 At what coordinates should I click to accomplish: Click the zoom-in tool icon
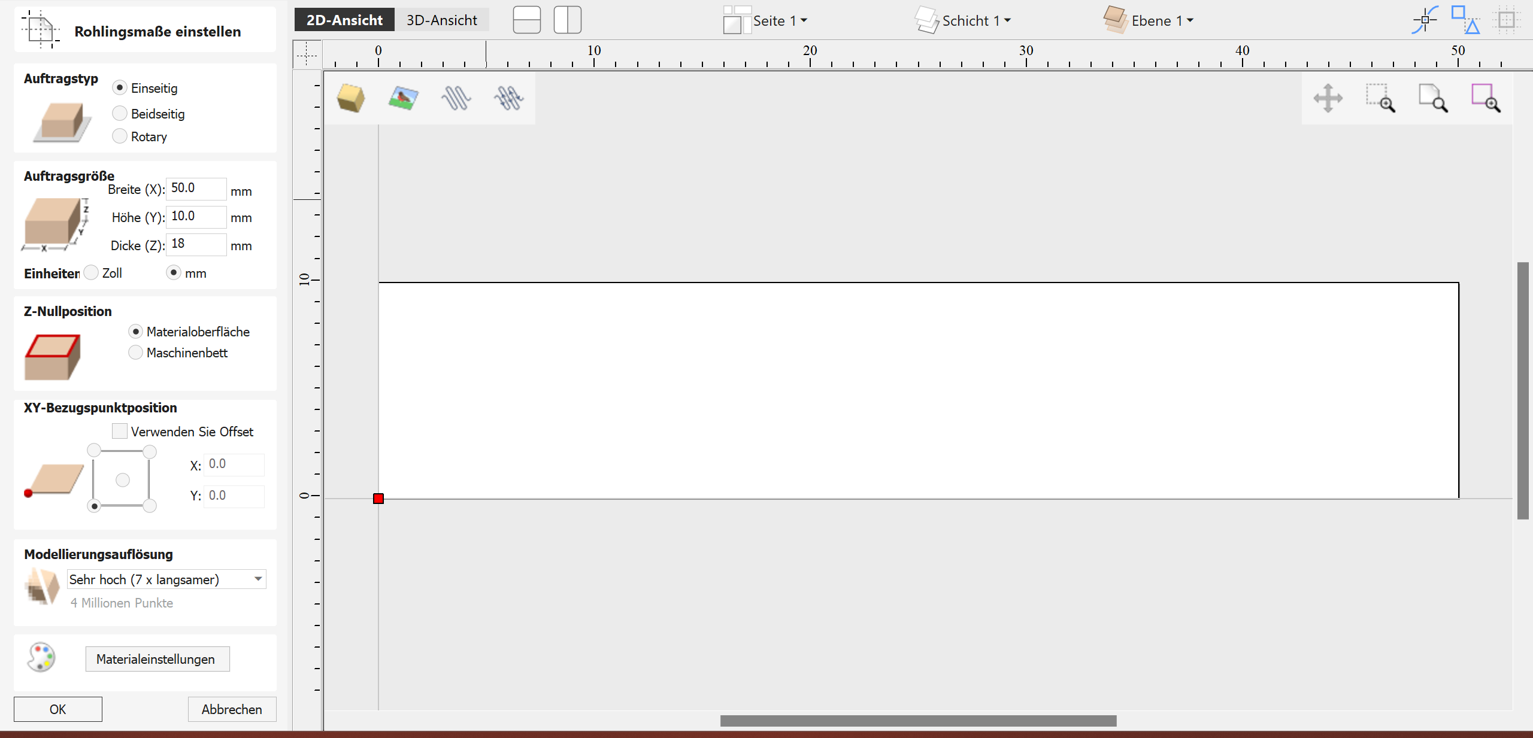pos(1381,98)
